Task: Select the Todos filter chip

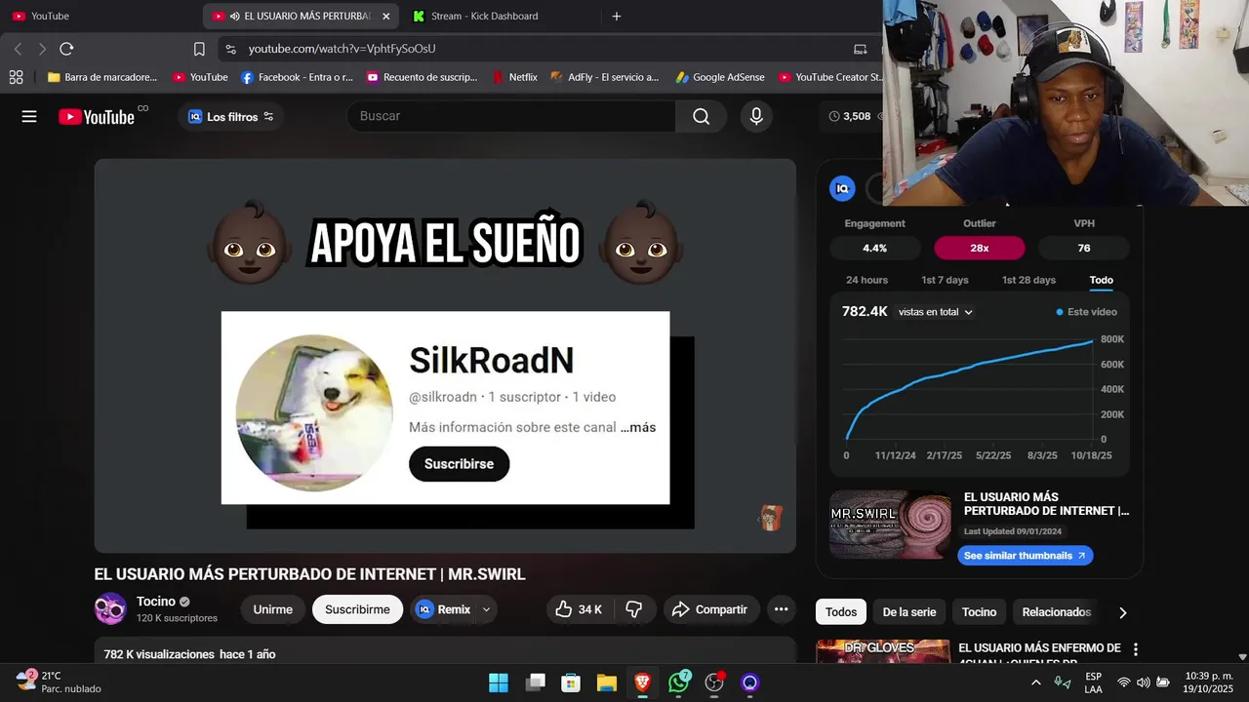Action: coord(840,612)
